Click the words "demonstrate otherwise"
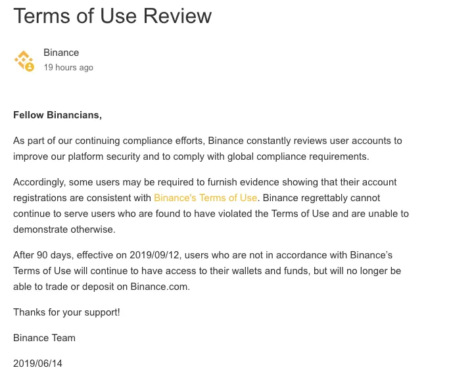Screen dimensions: 449x378 [64, 229]
